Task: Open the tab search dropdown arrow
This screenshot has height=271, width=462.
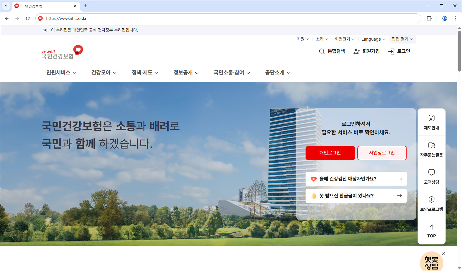Action: click(6, 6)
